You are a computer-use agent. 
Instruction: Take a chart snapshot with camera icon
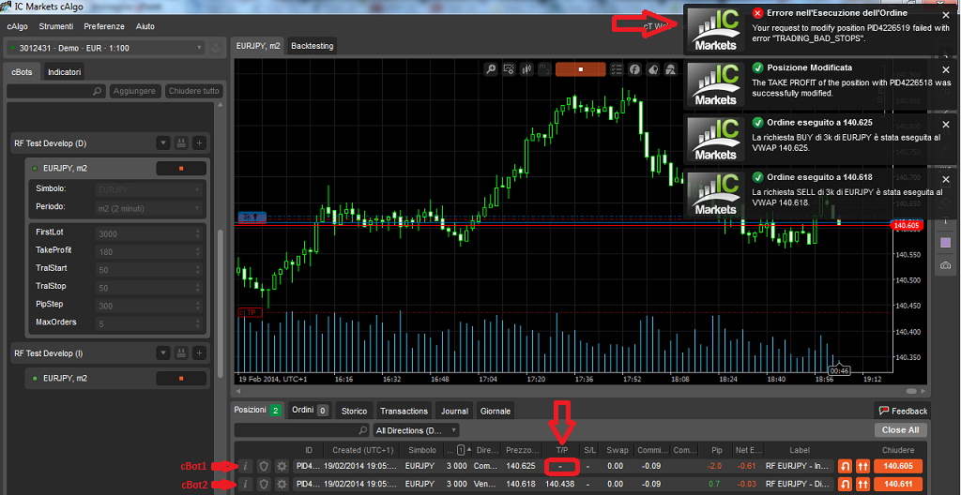tap(945, 265)
